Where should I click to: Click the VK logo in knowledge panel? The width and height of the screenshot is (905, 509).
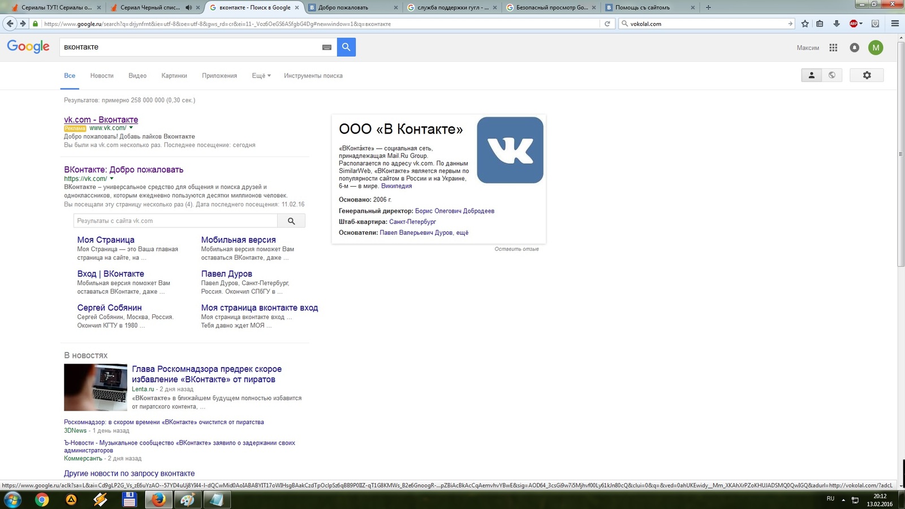(x=510, y=150)
